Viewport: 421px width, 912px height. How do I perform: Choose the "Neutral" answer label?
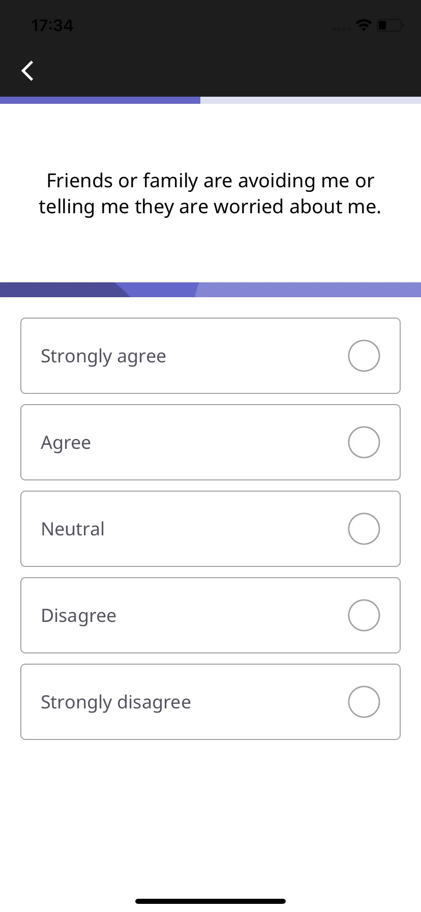73,529
